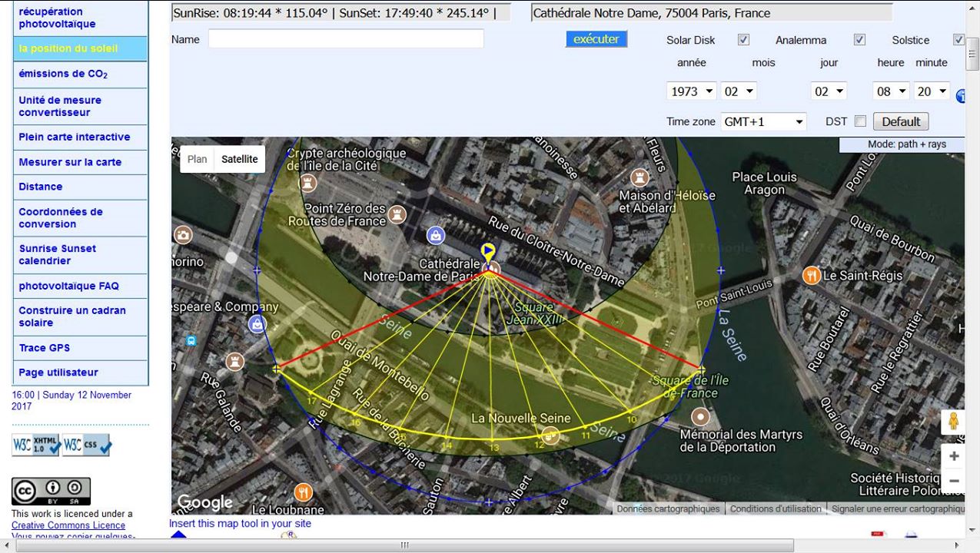Click the bus stop icon on map
This screenshot has height=553, width=980.
pyautogui.click(x=191, y=340)
